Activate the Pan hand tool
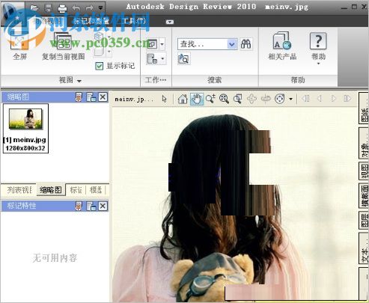 [197, 99]
